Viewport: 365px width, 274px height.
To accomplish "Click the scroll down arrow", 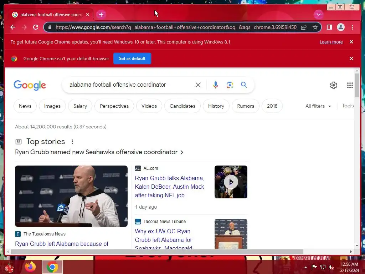I will tap(357, 245).
